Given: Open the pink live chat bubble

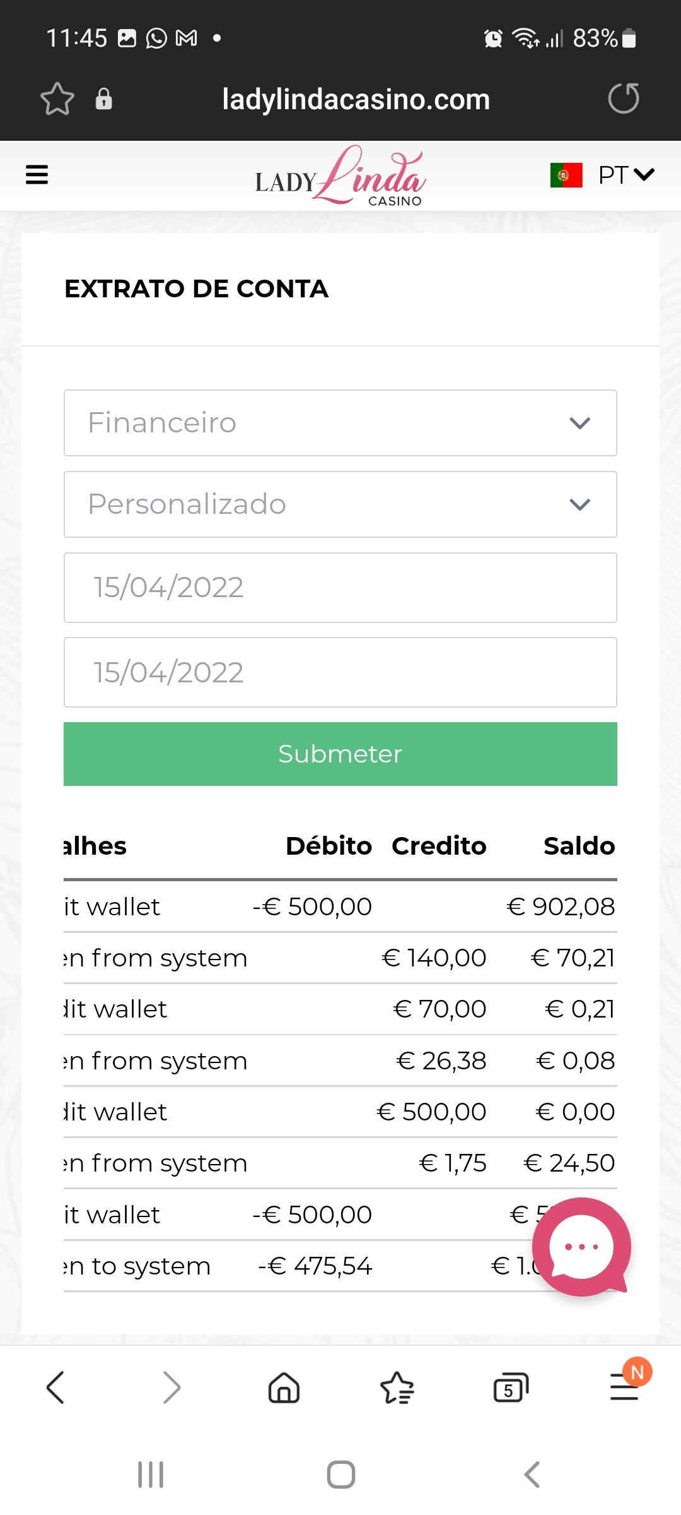Looking at the screenshot, I should tap(581, 1247).
